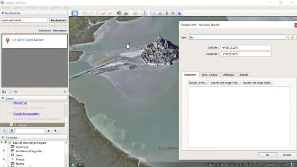This screenshot has width=297, height=167.
Task: Open the planets switcher toolbar icon
Action: coord(135,13)
